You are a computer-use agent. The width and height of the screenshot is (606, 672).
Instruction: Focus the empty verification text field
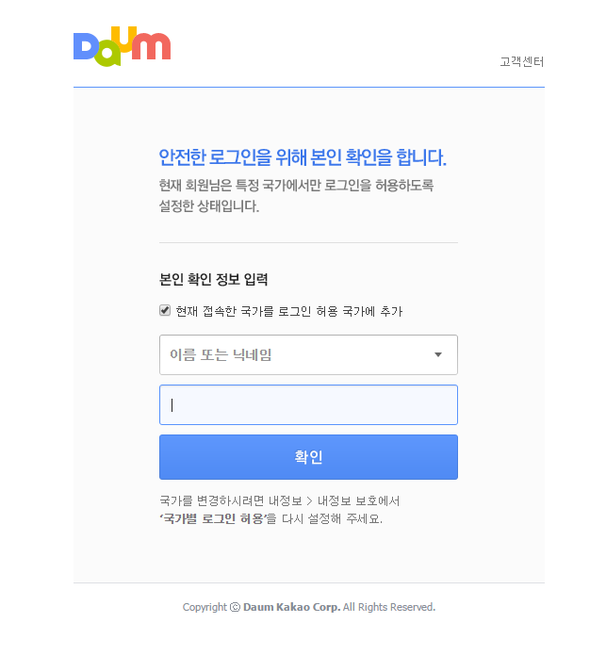308,405
